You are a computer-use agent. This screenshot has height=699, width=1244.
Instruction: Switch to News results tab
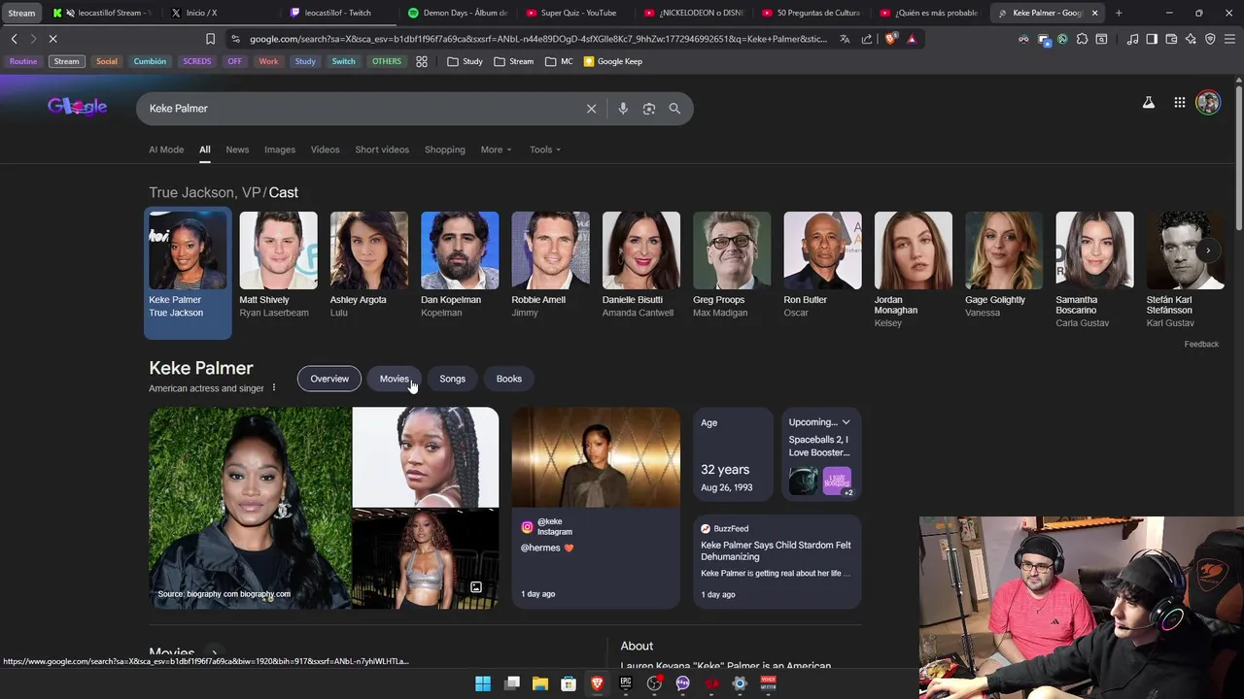coord(237,150)
